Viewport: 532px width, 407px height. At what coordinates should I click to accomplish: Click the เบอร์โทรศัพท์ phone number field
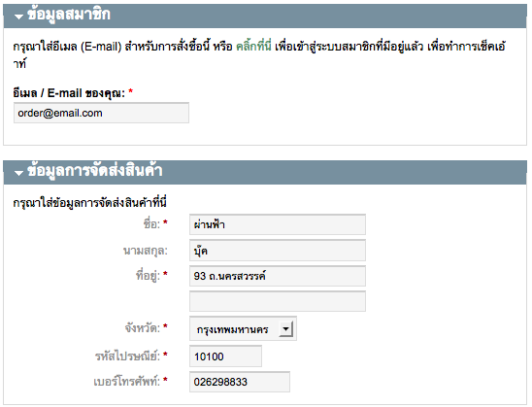coord(240,382)
